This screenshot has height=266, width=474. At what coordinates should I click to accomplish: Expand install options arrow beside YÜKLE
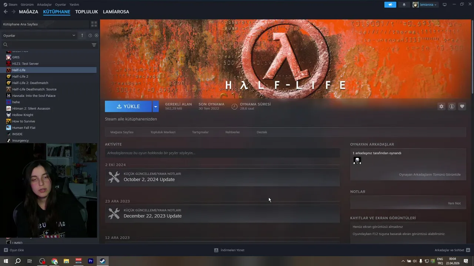[x=156, y=106]
